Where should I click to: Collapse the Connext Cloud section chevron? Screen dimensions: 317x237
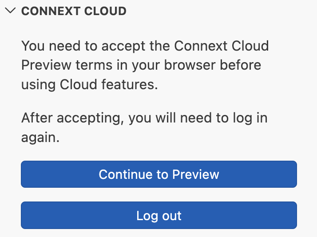[x=10, y=11]
